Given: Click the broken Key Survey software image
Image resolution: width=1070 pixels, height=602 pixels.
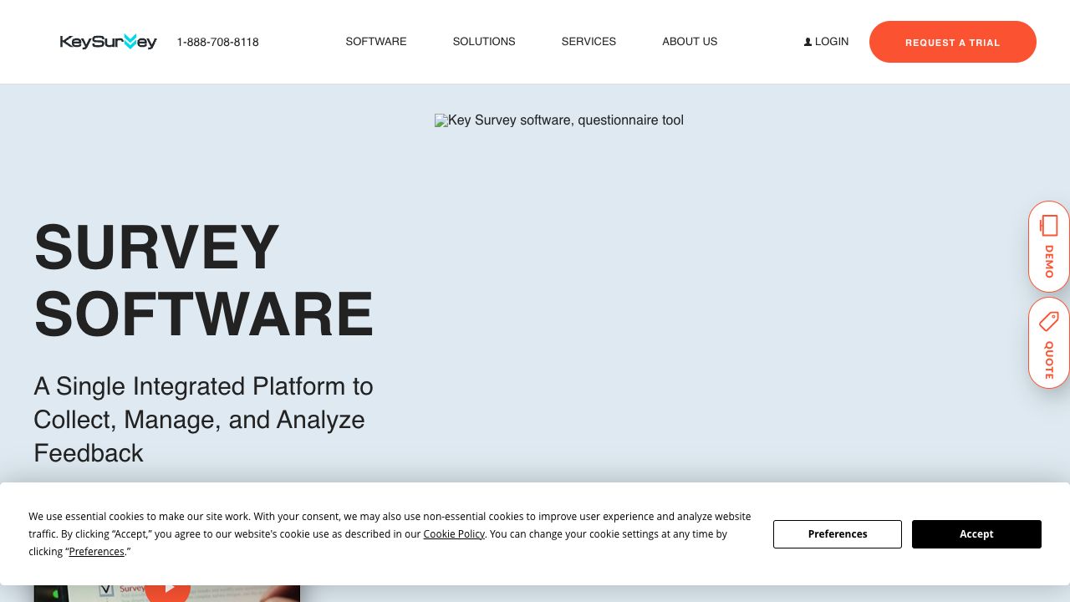Looking at the screenshot, I should pyautogui.click(x=558, y=120).
